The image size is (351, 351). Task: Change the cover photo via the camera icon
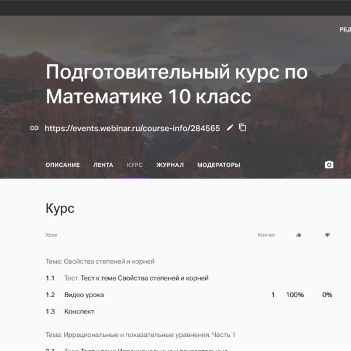pos(329,165)
